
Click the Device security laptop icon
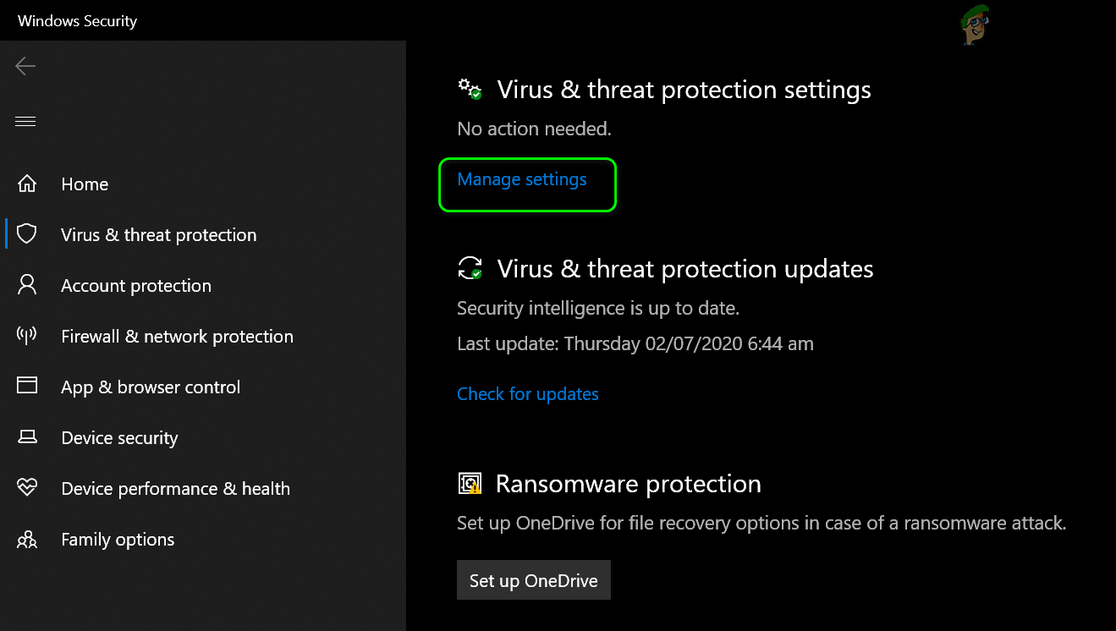coord(27,437)
